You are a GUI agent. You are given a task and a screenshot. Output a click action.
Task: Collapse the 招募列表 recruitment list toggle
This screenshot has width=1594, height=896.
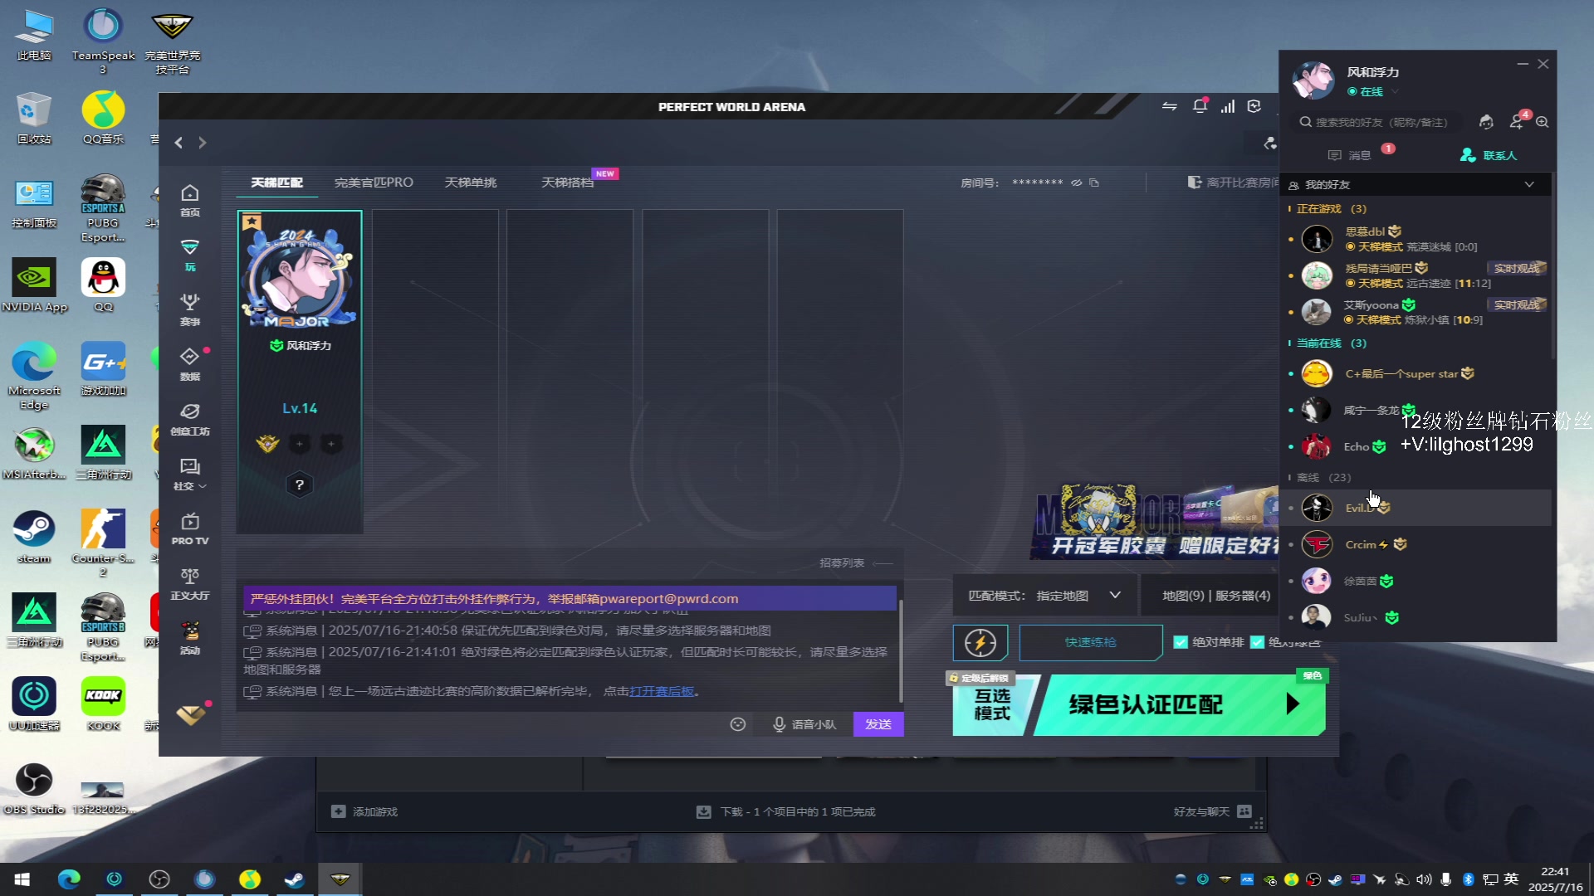(x=856, y=563)
